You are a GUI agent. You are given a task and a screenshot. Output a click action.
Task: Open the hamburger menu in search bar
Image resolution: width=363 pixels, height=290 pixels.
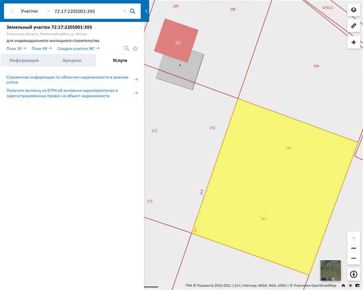click(12, 11)
